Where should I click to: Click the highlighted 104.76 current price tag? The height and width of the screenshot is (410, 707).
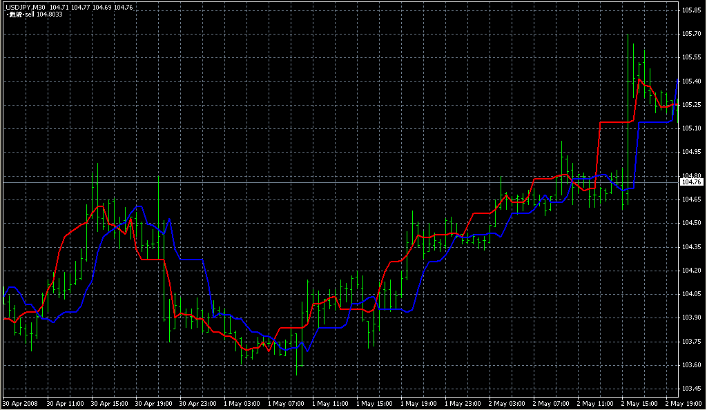point(692,182)
